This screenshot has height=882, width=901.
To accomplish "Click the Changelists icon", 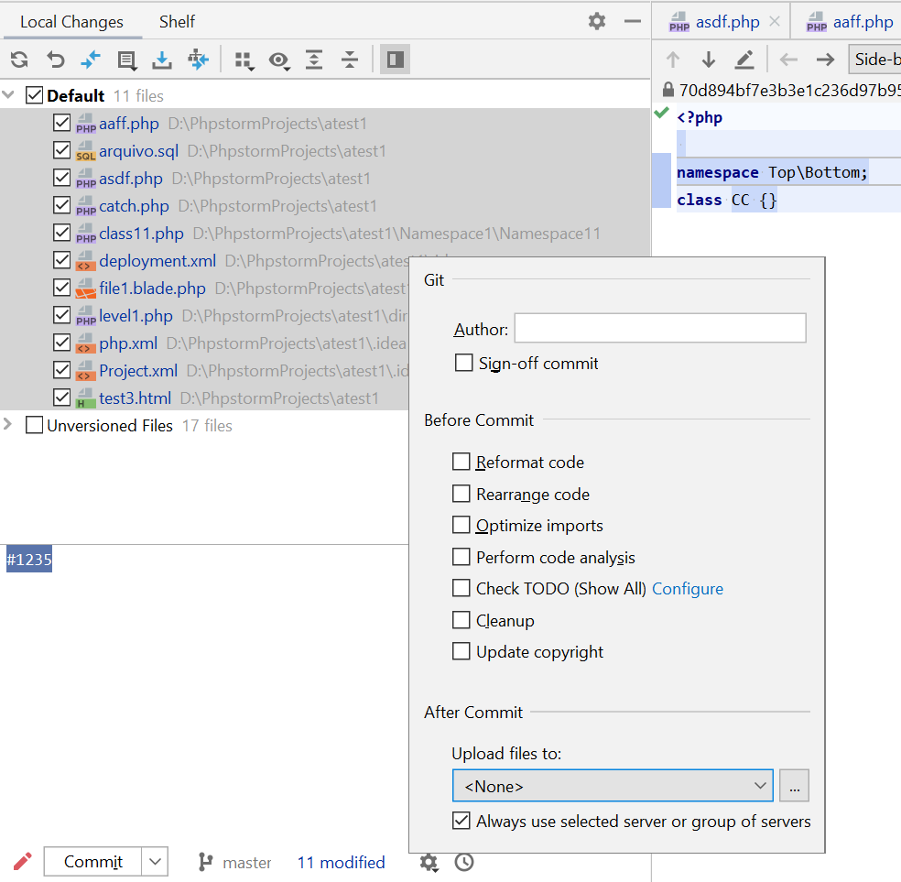I will [x=126, y=60].
